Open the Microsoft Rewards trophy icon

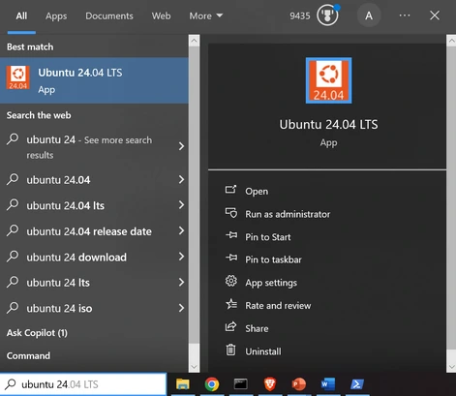pos(327,15)
